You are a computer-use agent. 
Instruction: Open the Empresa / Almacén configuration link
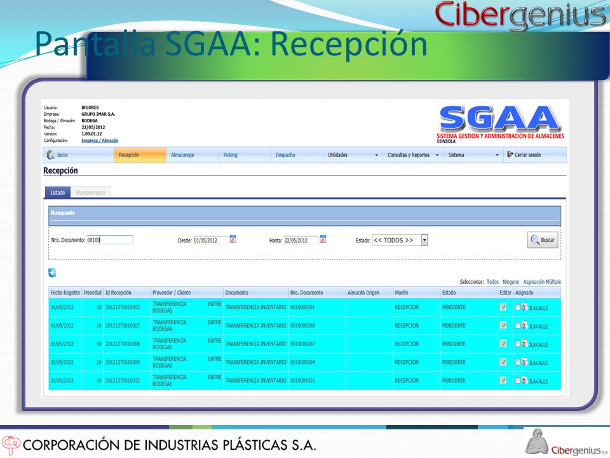(x=100, y=141)
